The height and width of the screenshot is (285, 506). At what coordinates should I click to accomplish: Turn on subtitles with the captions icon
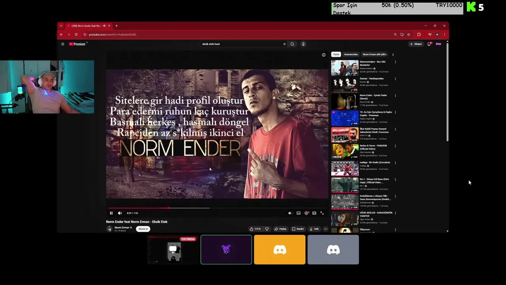[298, 213]
